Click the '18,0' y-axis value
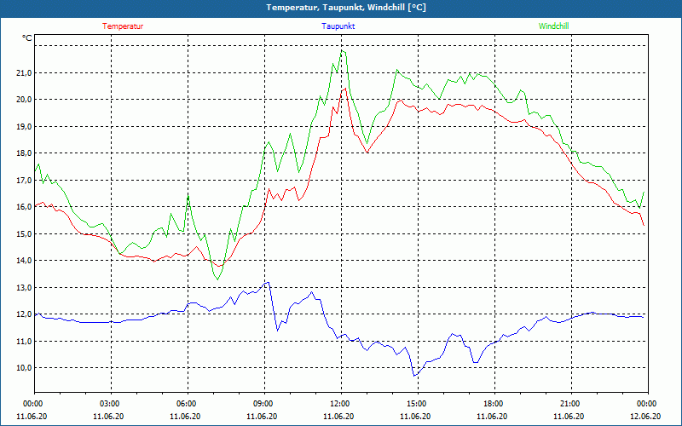This screenshot has height=426, width=682. click(25, 153)
